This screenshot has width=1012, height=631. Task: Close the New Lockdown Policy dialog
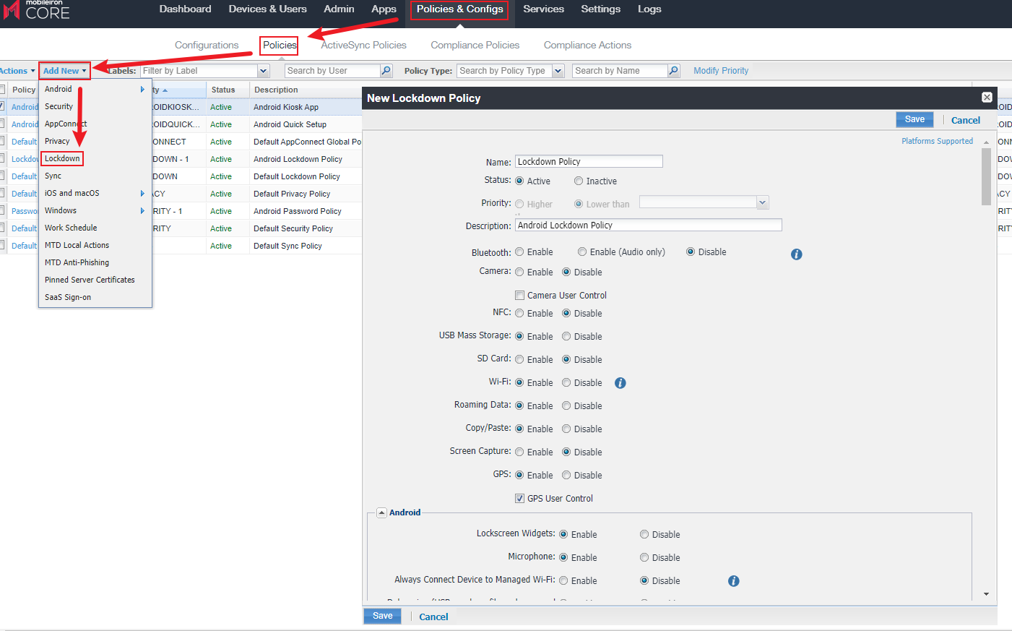tap(987, 98)
